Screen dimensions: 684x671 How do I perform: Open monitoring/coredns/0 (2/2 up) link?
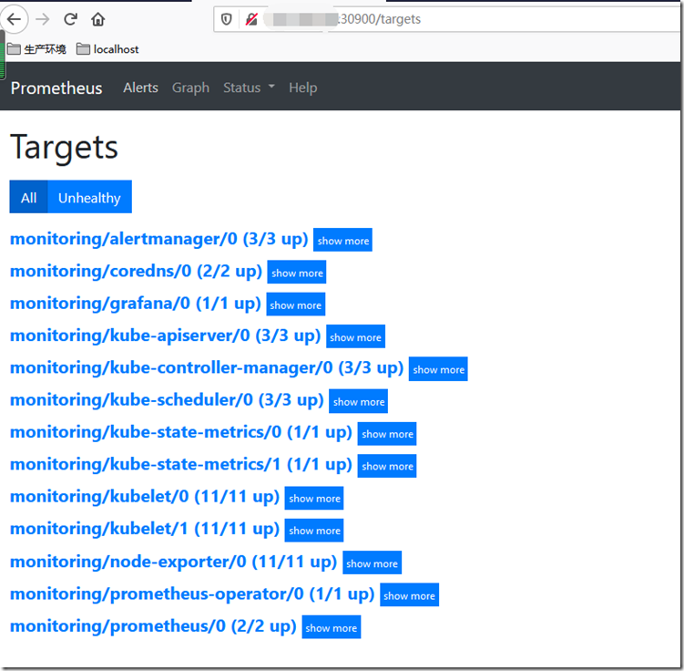136,272
